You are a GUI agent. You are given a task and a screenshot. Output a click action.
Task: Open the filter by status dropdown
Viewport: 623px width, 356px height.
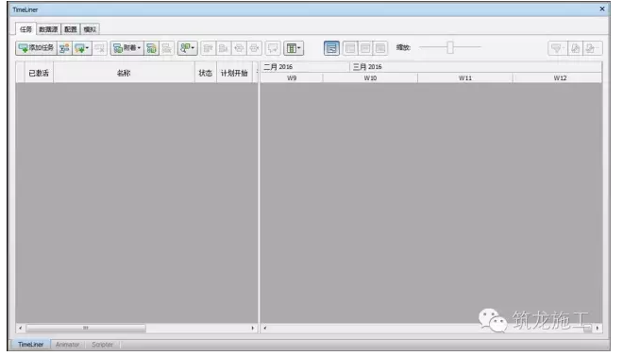pyautogui.click(x=557, y=48)
